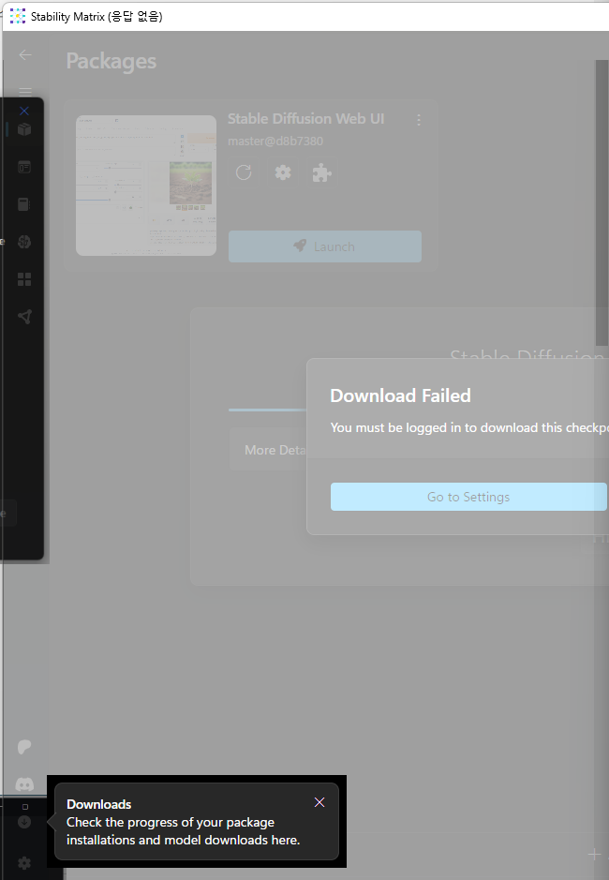Screen dimensions: 609x880
Task: Click the vertical scrollbar on the right
Action: tap(602, 202)
